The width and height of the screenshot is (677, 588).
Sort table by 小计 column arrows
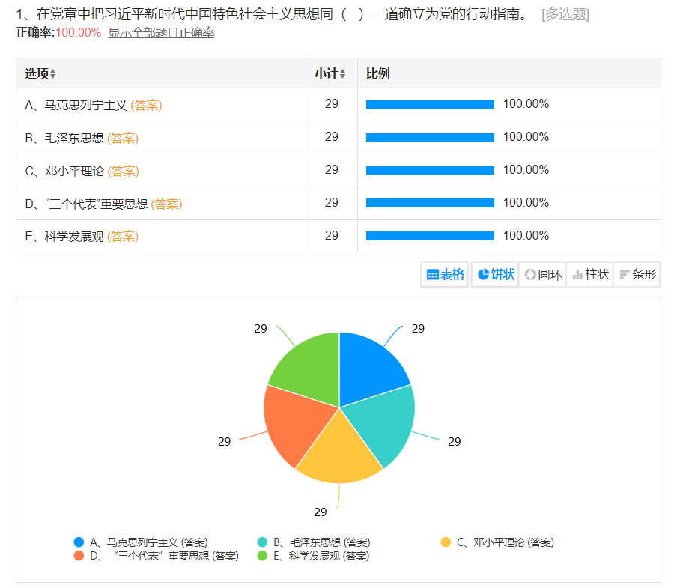click(x=343, y=74)
